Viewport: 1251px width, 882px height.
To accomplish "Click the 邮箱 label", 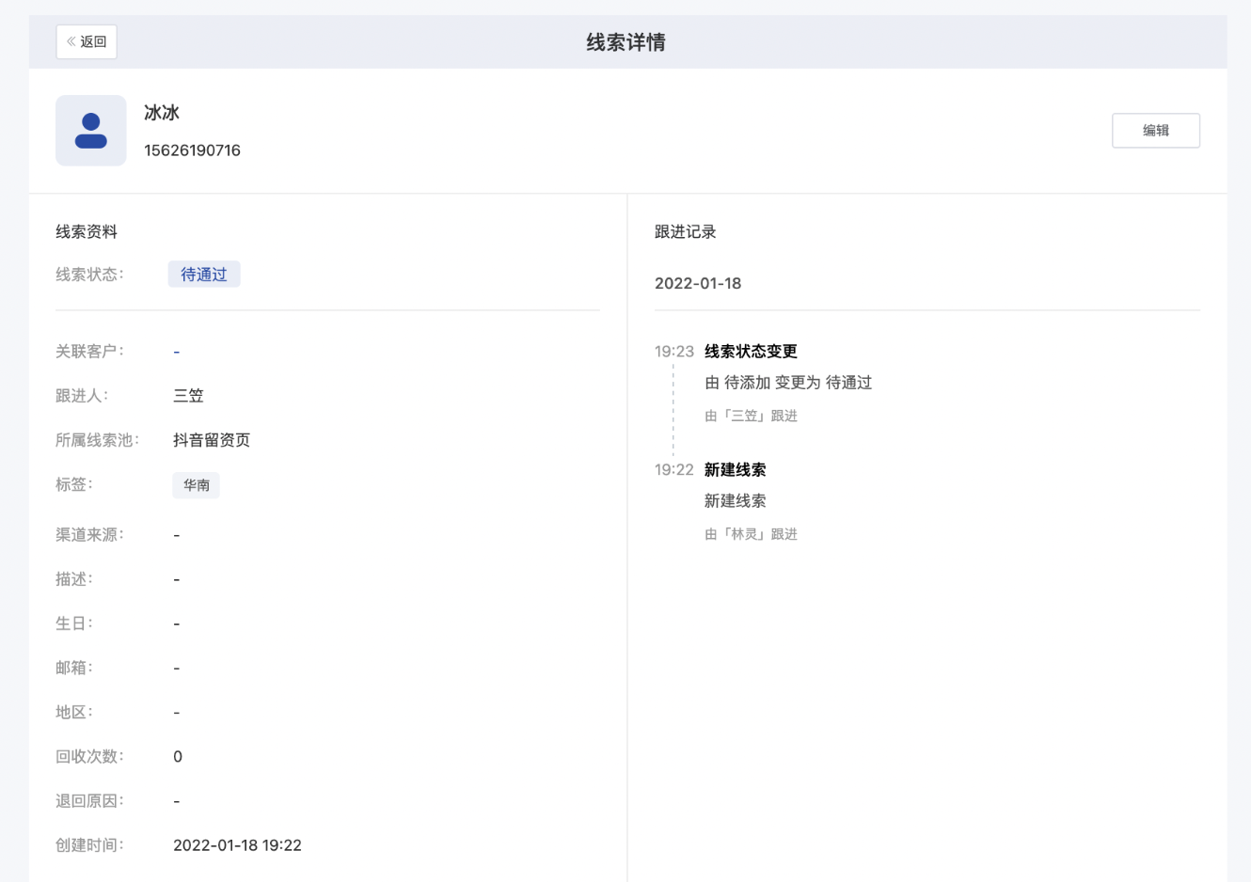I will [74, 668].
